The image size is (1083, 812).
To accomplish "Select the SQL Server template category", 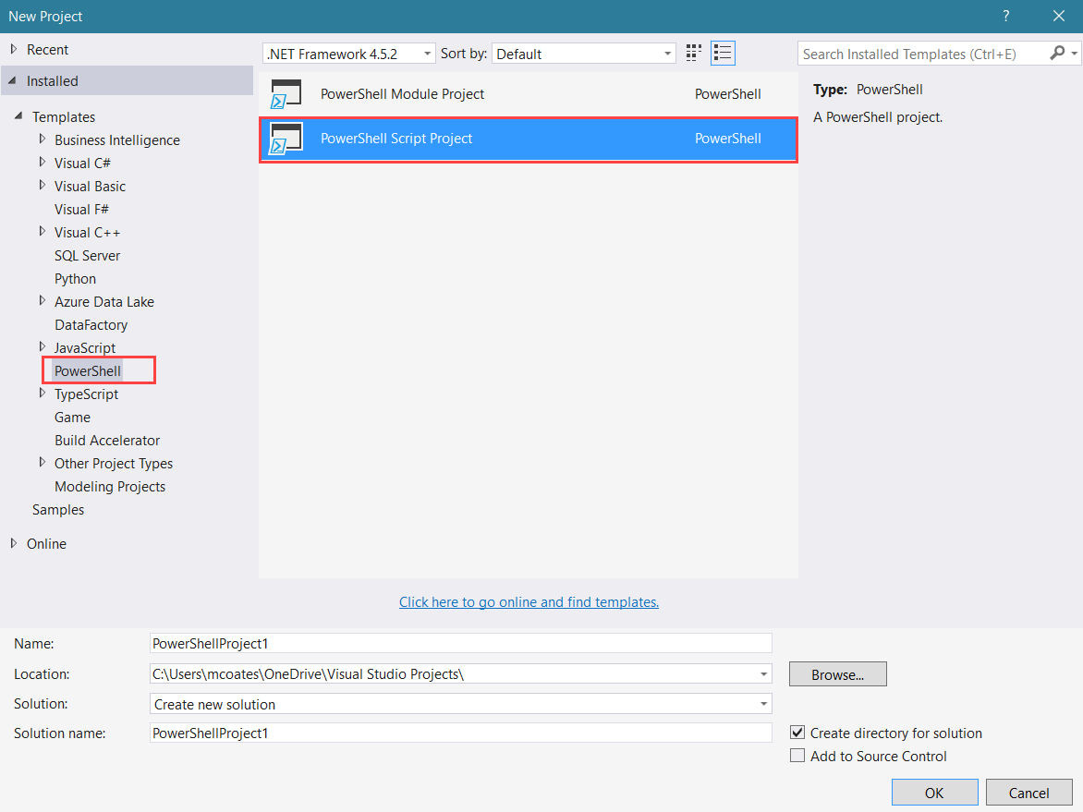I will click(87, 256).
